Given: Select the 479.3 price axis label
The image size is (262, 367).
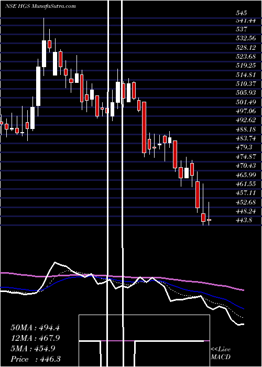Looking at the screenshot, I should [244, 147].
